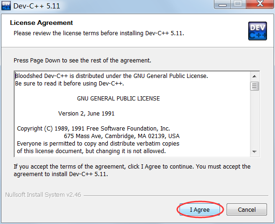Click the scrollbar track below the thumb
This screenshot has width=275, height=224.
coord(254,119)
